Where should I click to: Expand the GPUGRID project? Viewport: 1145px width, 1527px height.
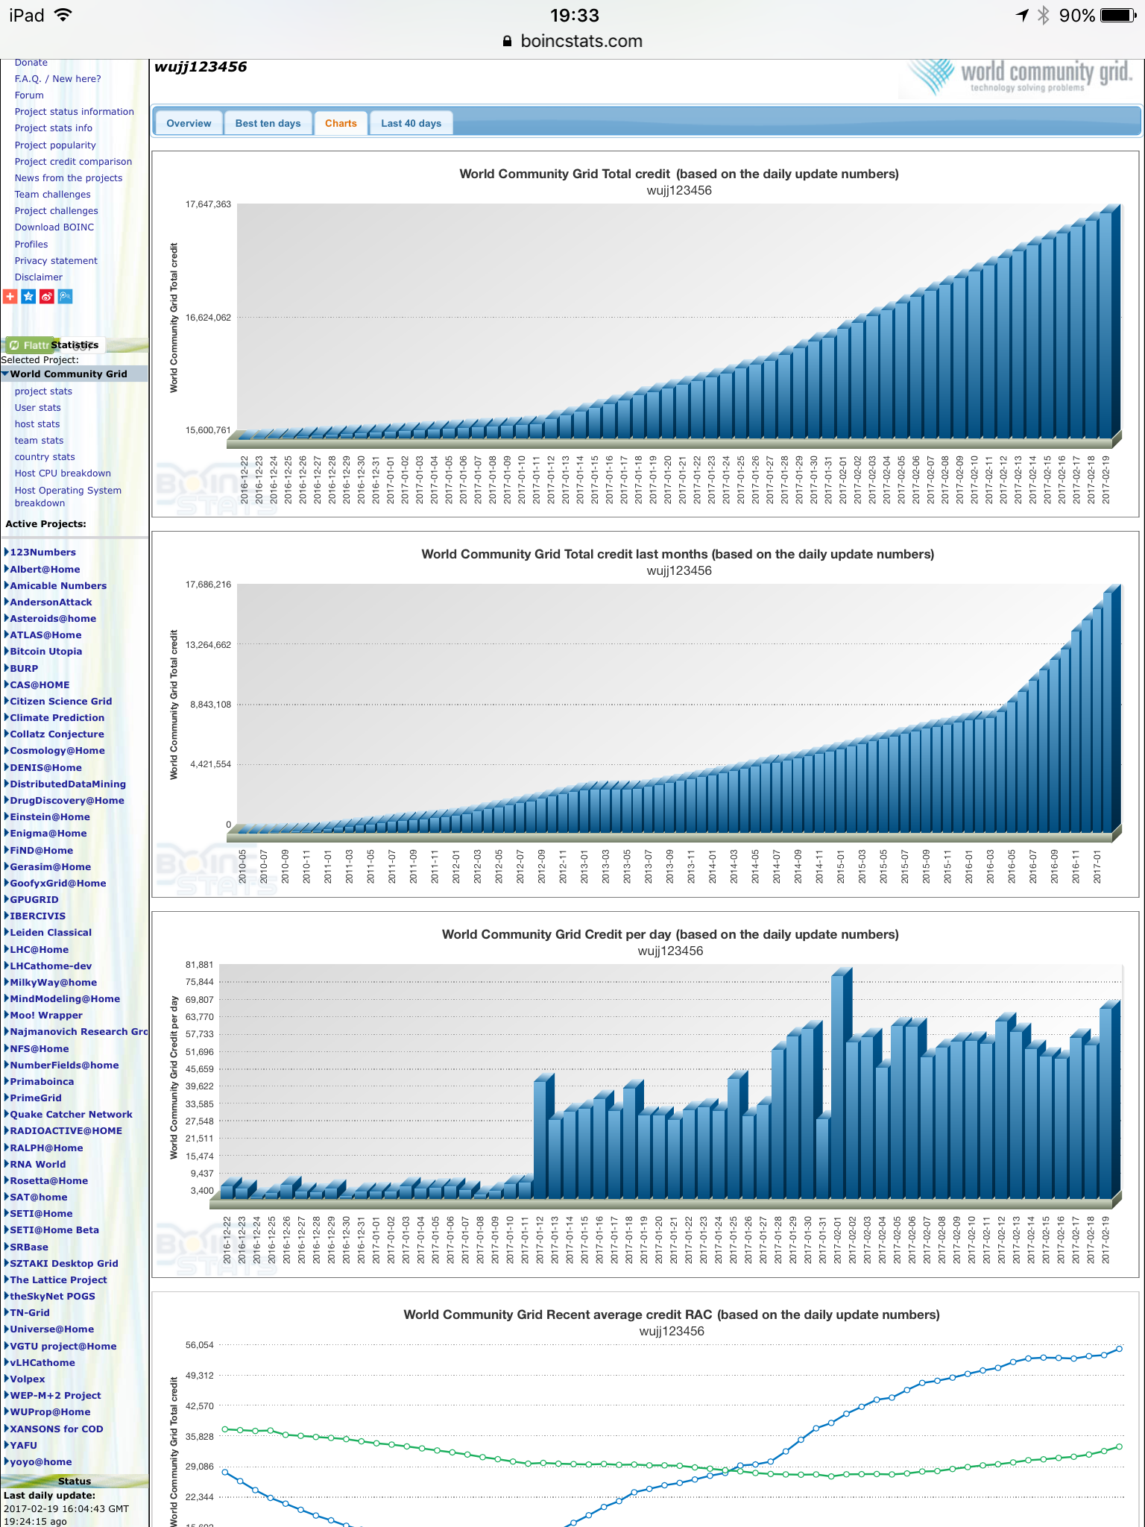click(6, 899)
